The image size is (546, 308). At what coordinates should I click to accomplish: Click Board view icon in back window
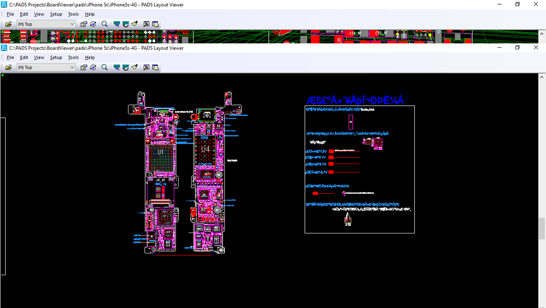click(x=116, y=24)
